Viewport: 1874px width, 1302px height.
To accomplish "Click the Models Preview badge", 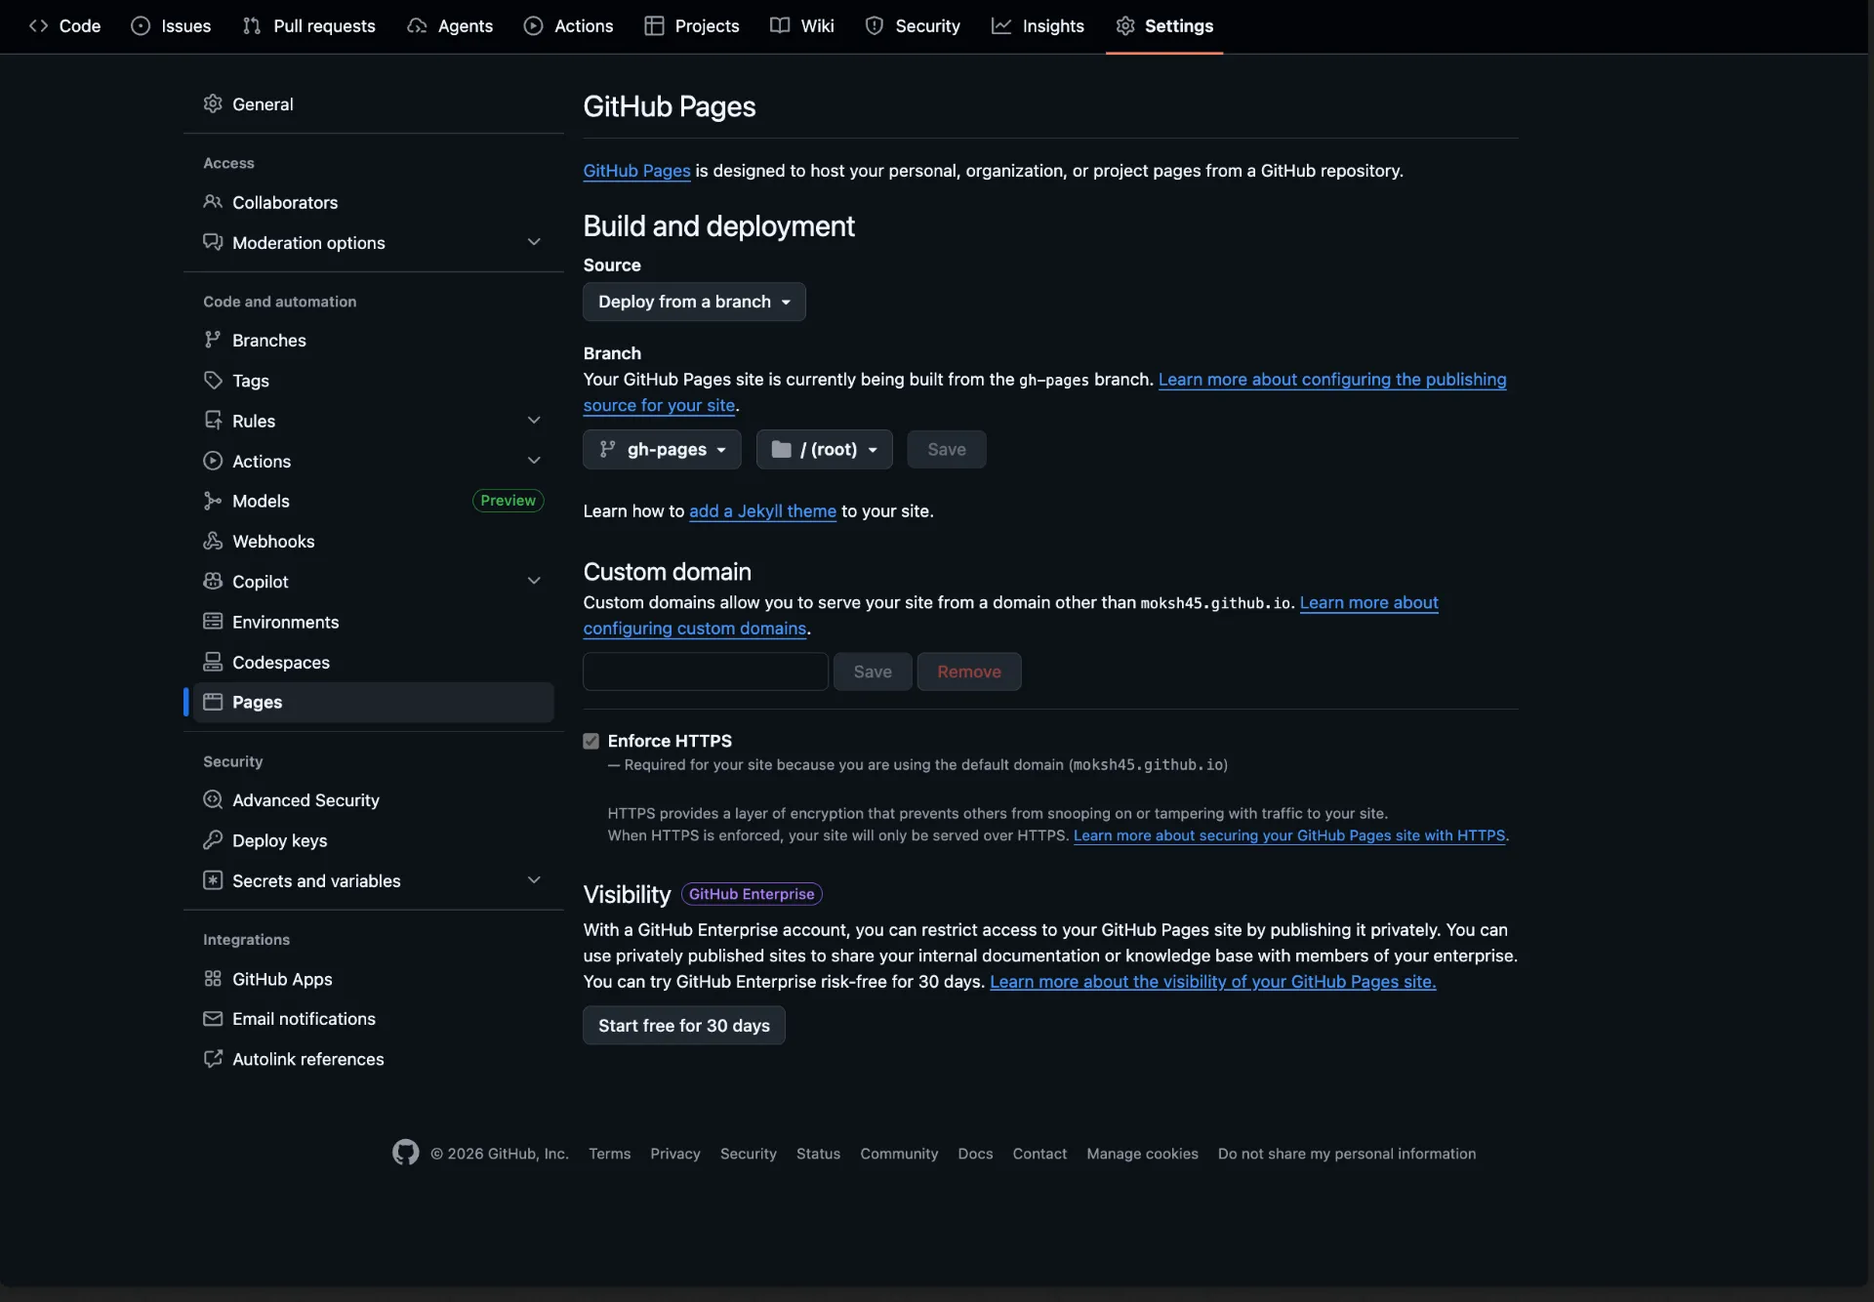I will [x=507, y=501].
